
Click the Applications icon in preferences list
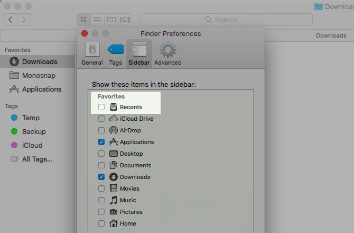[x=114, y=142]
